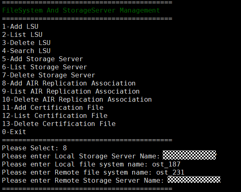Choose 12-List Certification File entry

(55, 116)
